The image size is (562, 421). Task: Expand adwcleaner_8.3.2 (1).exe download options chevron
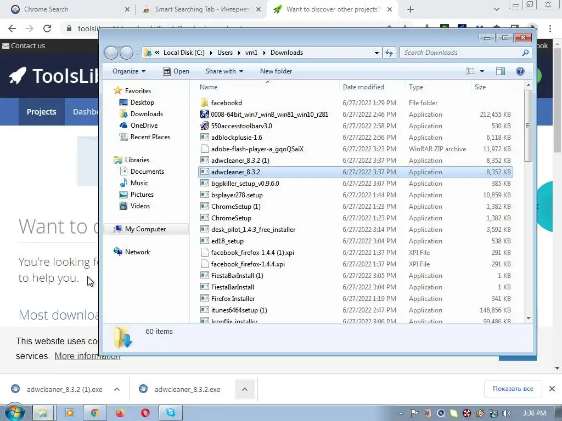[117, 389]
